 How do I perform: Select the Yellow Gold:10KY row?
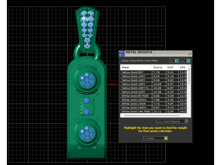coord(153,76)
